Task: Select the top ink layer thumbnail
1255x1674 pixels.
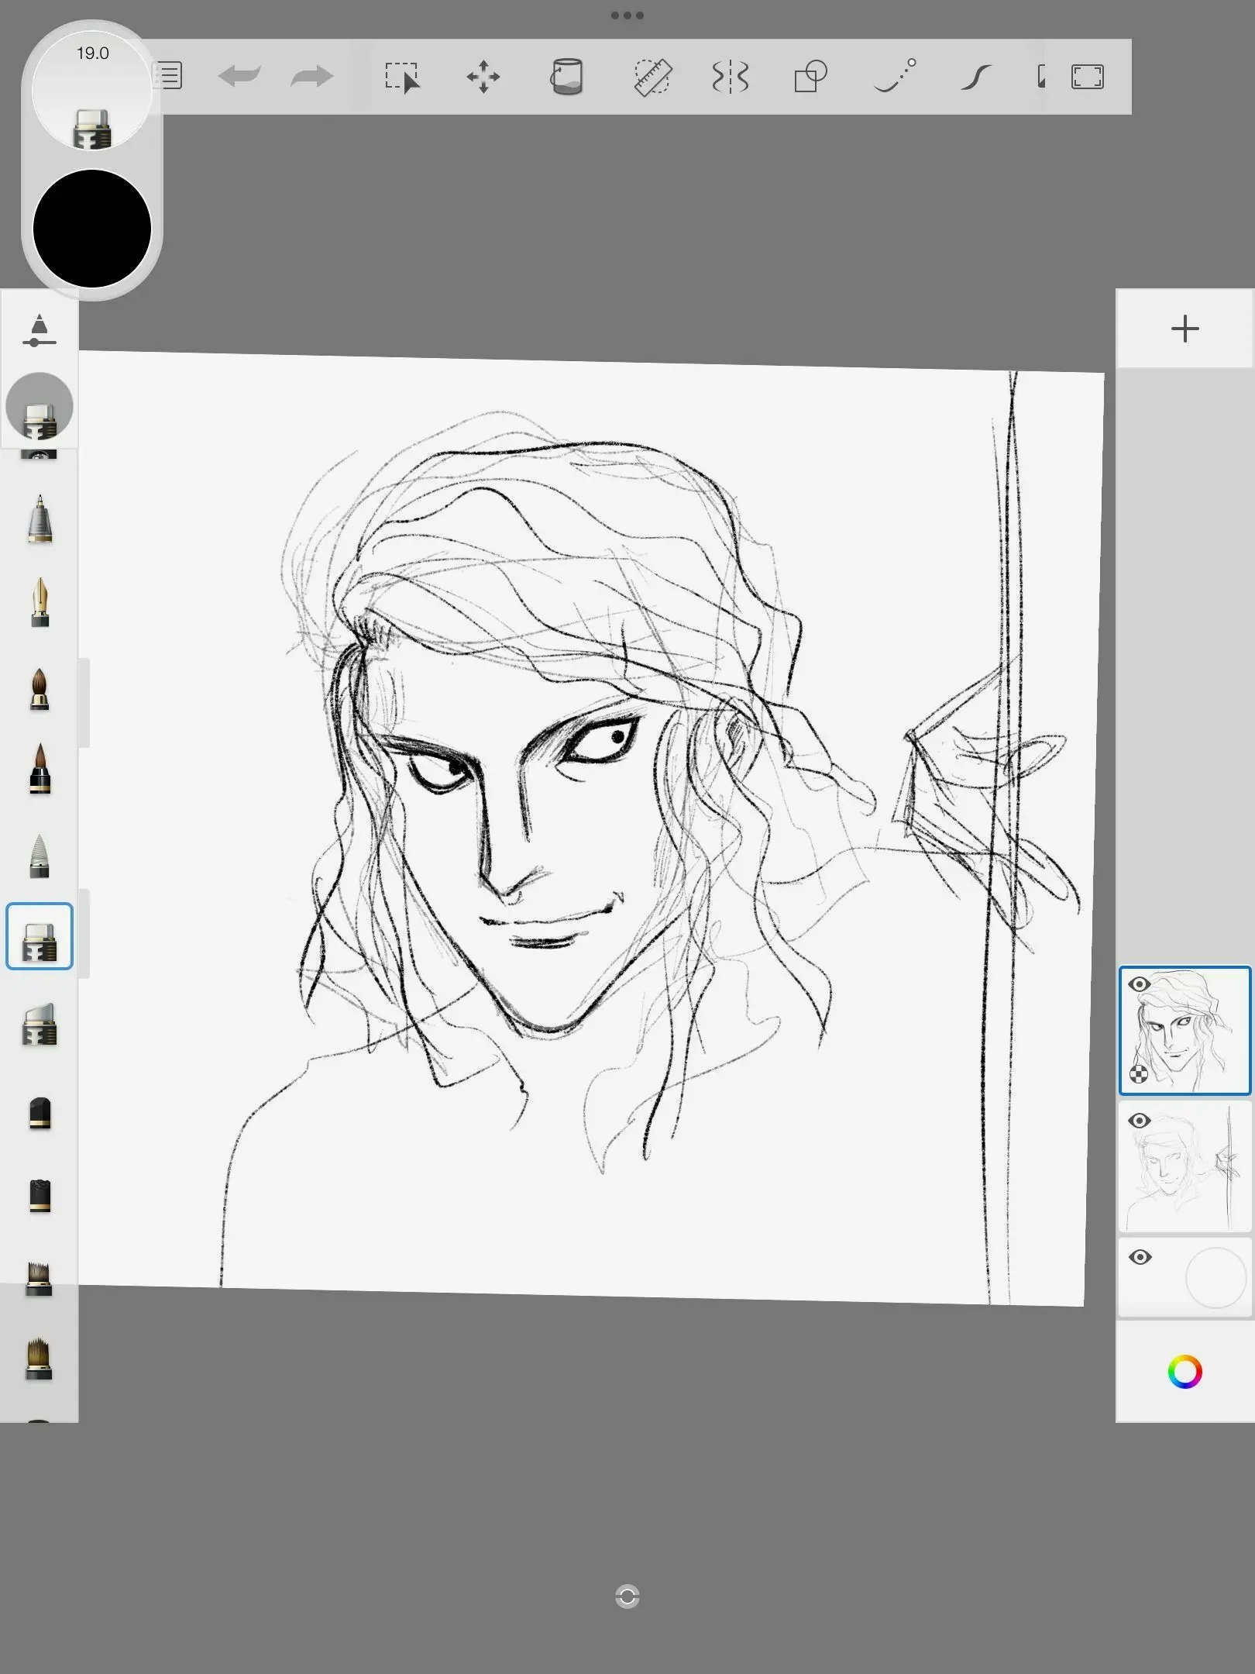Action: [1185, 1030]
